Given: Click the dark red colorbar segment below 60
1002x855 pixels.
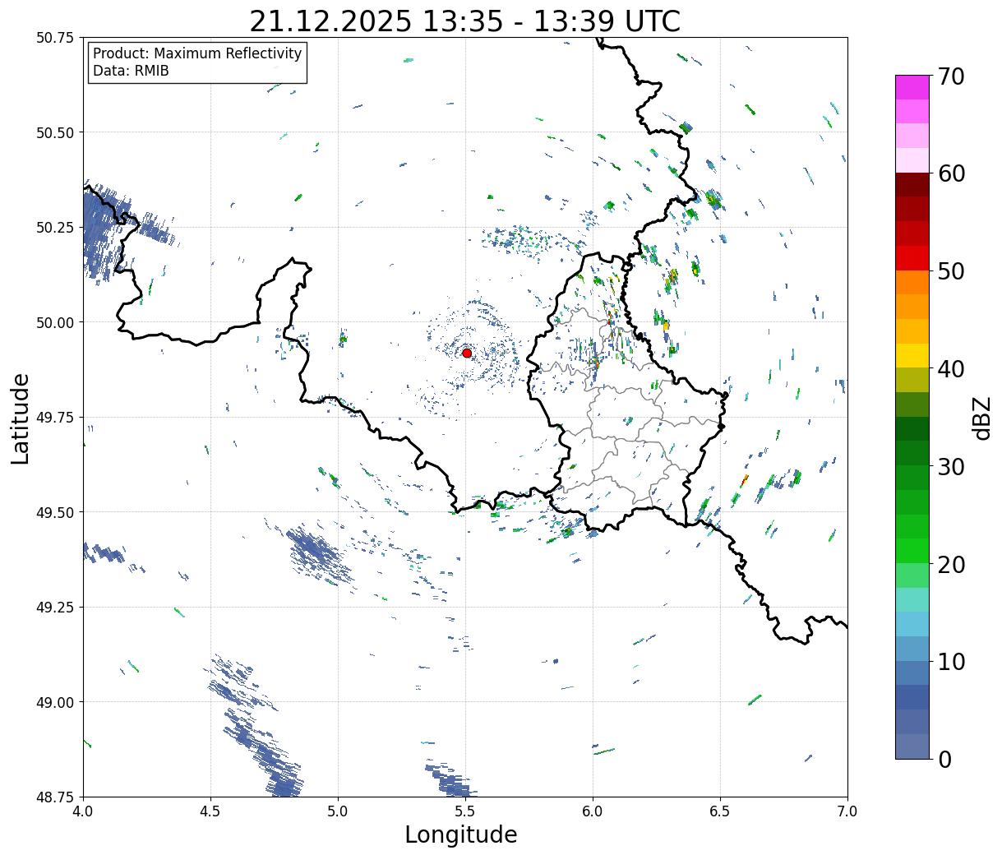Looking at the screenshot, I should [x=912, y=184].
